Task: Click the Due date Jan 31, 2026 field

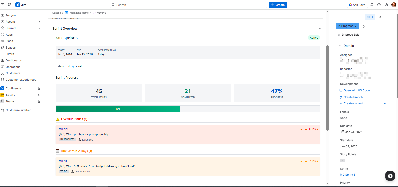Action: point(352,132)
